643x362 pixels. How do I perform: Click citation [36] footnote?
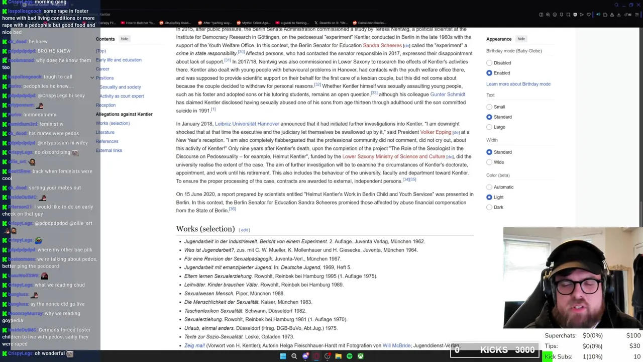[232, 209]
